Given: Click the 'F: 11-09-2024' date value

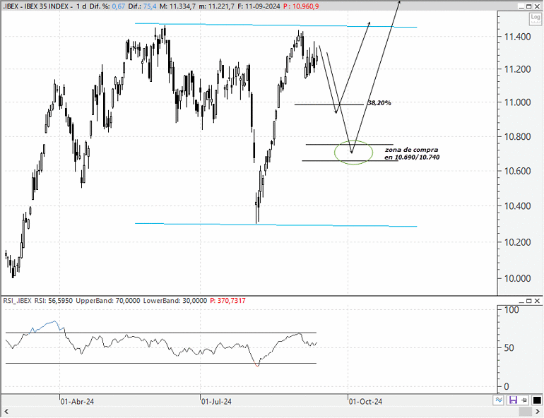Looking at the screenshot, I should pos(259,6).
